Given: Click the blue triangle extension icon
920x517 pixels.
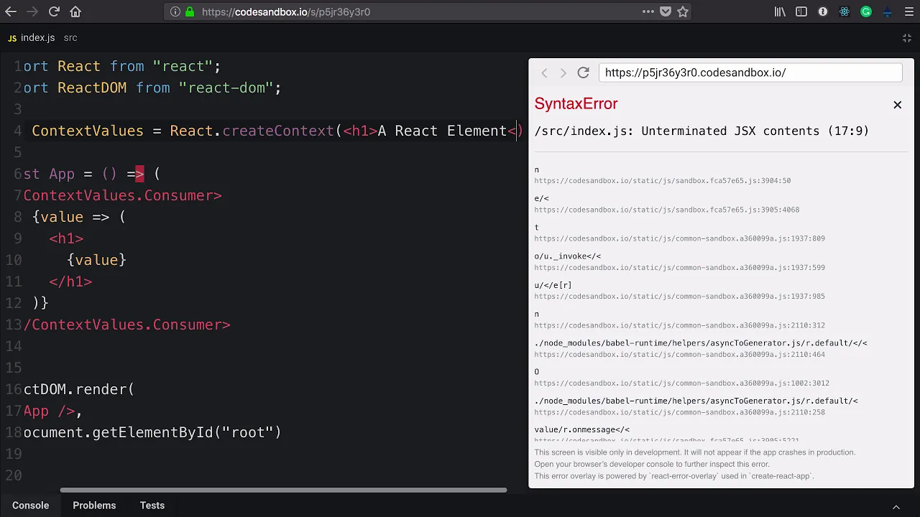Looking at the screenshot, I should click(888, 11).
